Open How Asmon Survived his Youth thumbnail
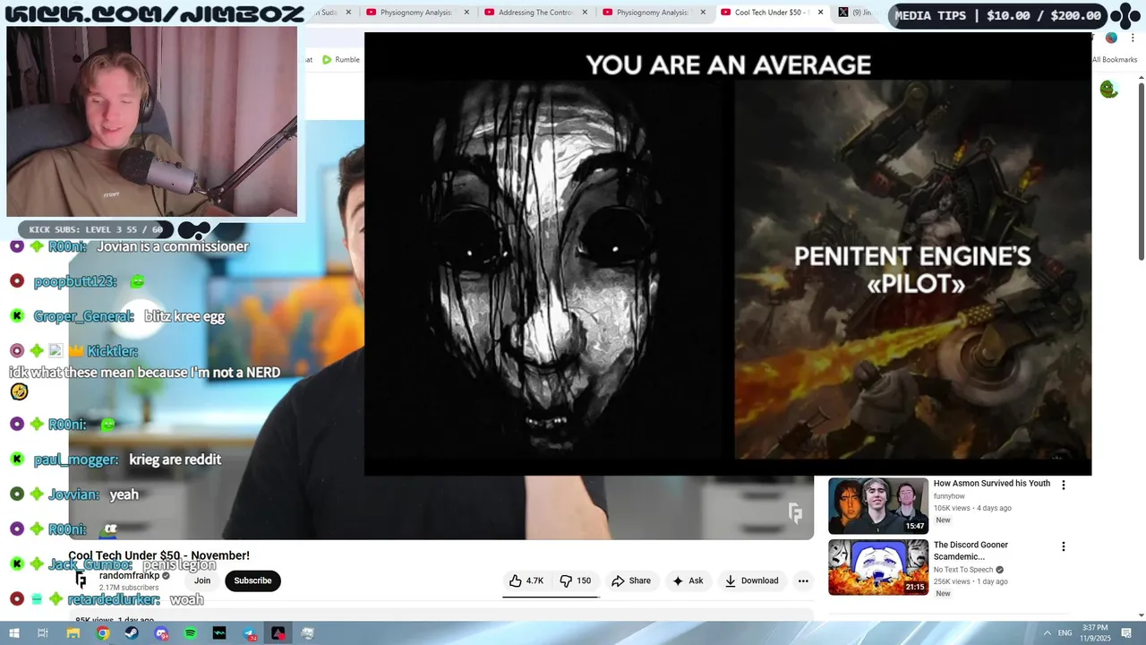1146x645 pixels. pos(878,506)
